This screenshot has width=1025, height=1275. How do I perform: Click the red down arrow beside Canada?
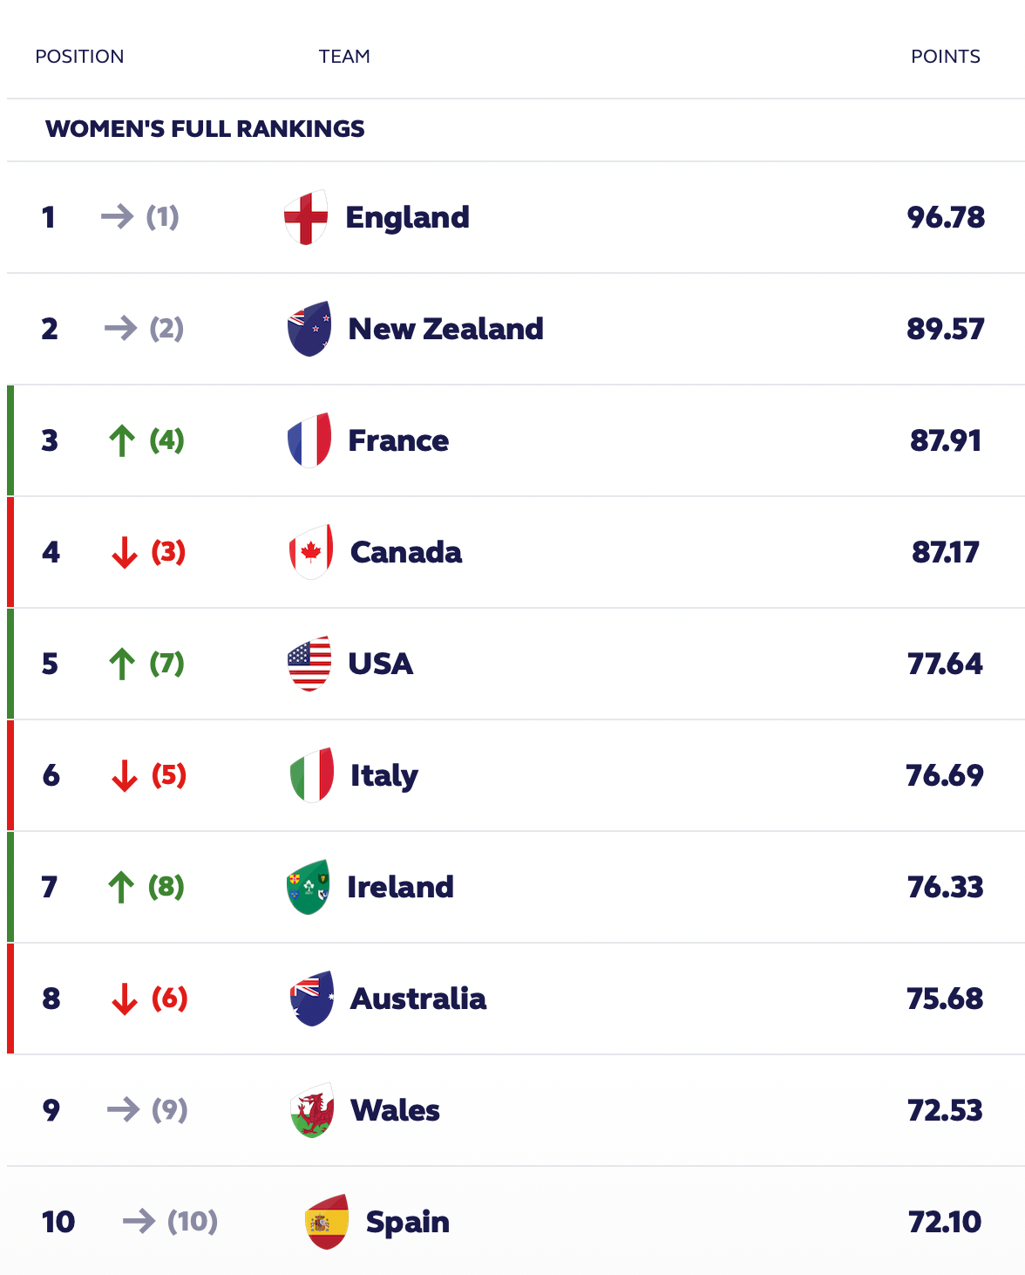125,552
